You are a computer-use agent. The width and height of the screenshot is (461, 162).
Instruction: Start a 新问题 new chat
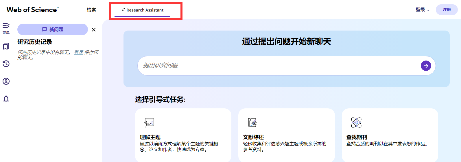coord(53,29)
